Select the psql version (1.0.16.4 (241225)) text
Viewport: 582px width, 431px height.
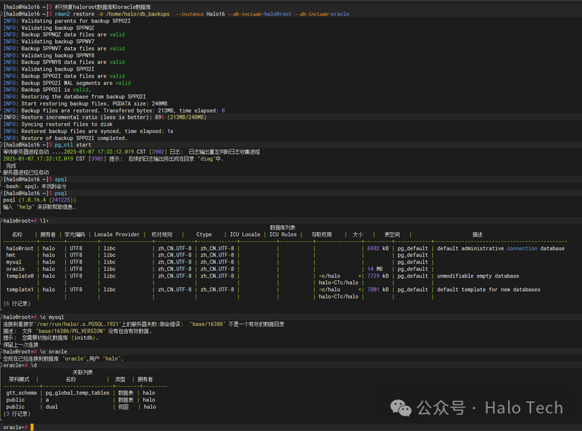pos(47,200)
